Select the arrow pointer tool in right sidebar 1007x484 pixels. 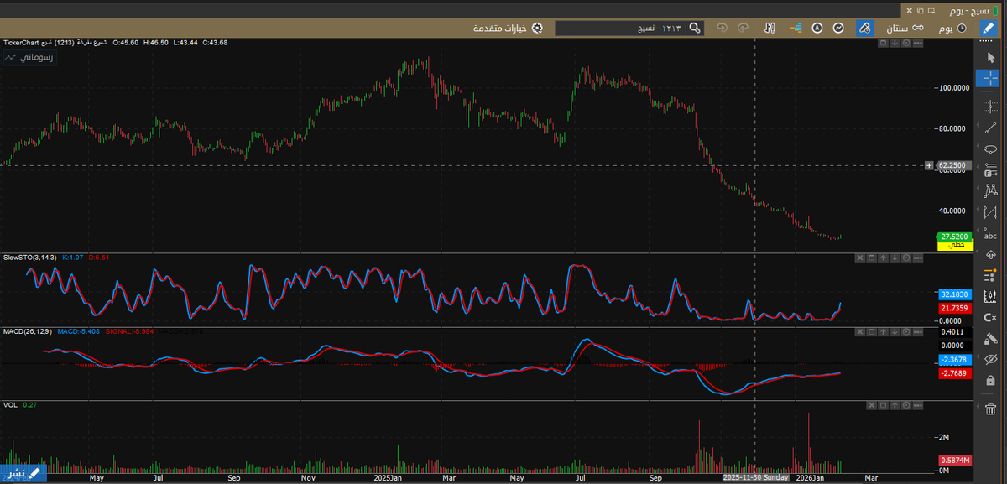coord(990,57)
